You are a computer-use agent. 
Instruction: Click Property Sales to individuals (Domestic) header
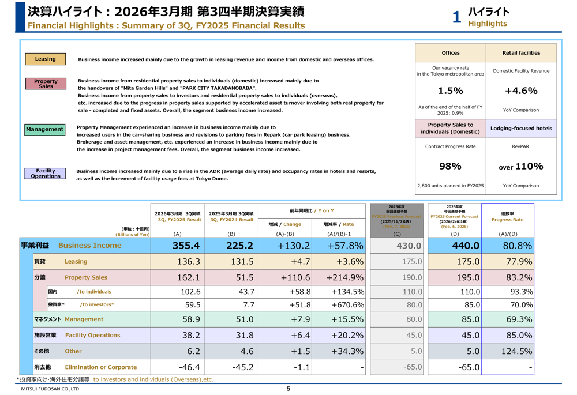click(x=450, y=129)
